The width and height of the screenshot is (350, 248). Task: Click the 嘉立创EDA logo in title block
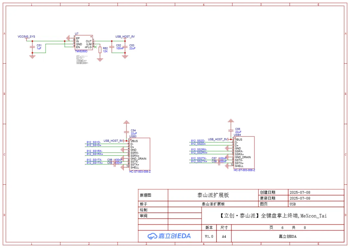[169, 236]
